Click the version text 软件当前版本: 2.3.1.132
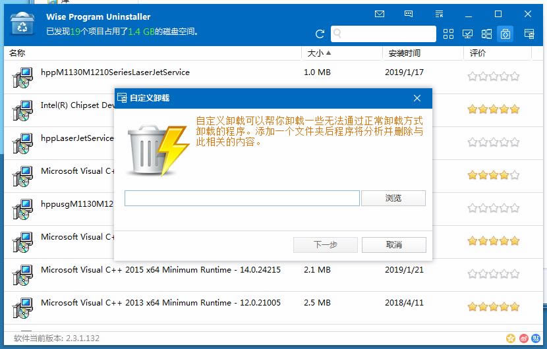The height and width of the screenshot is (349, 547). click(x=57, y=338)
